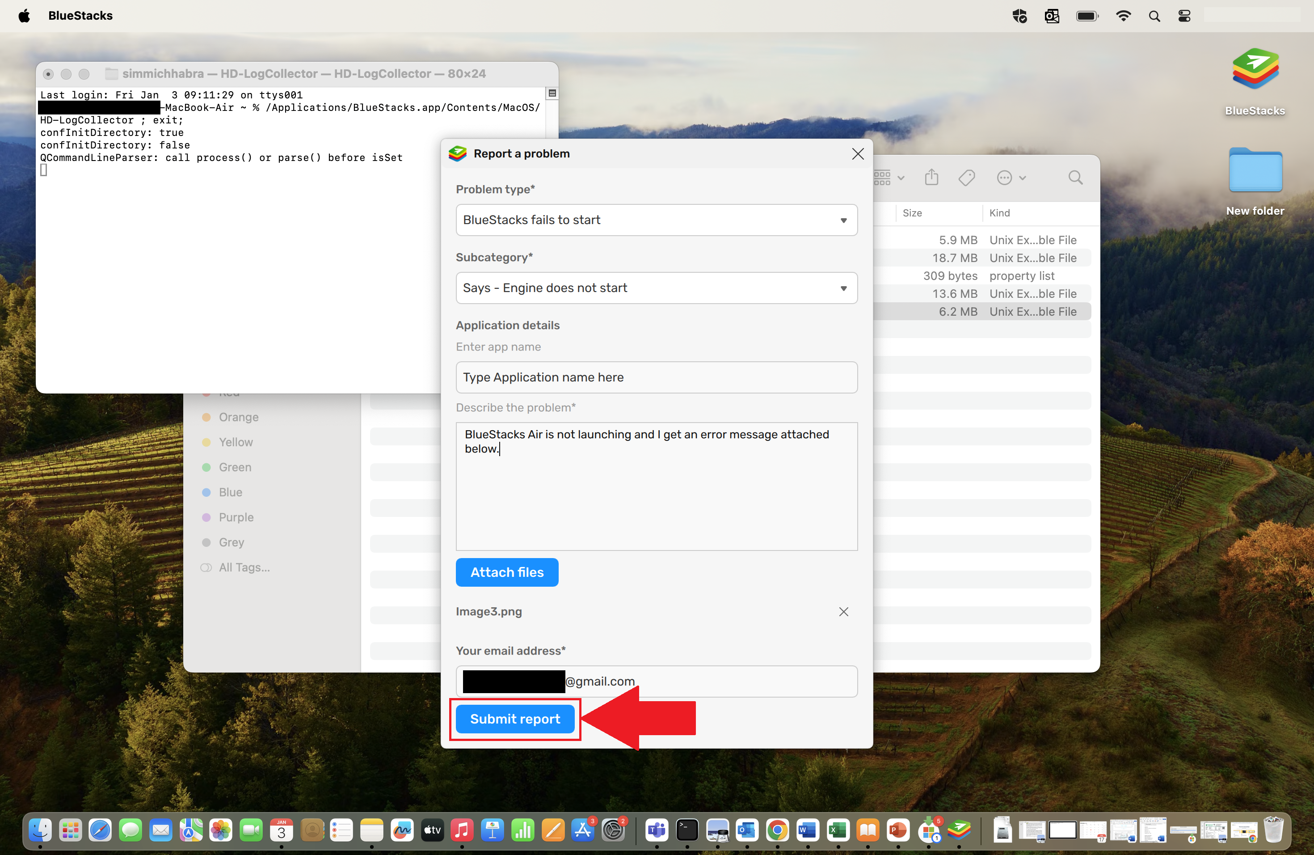
Task: Remove the attached Image3.png file
Action: [843, 611]
